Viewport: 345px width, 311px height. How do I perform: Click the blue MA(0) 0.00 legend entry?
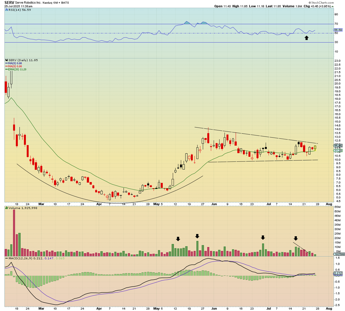[x=13, y=63]
